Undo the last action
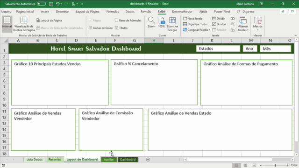299x168 pixels. [57, 4]
